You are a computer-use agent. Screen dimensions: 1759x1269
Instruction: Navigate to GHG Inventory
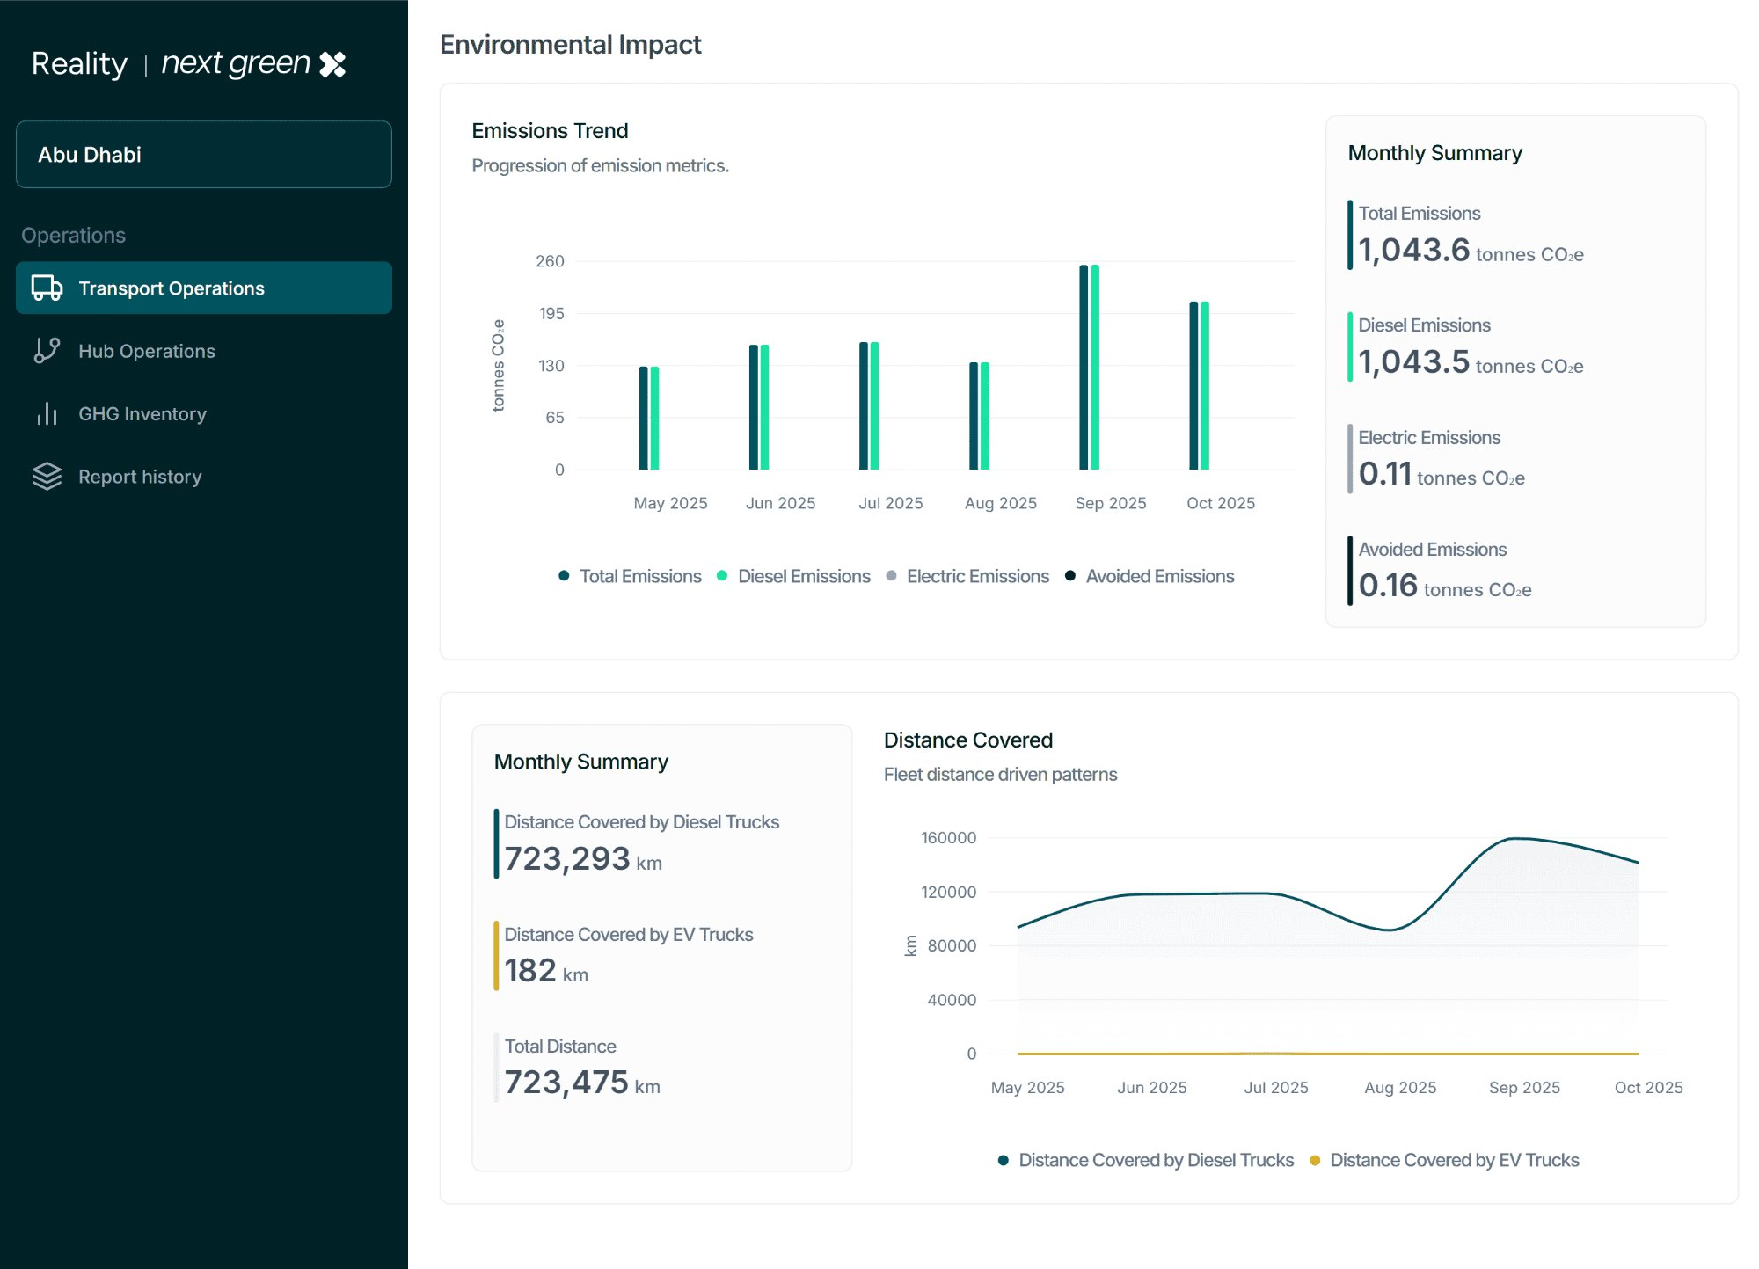[x=142, y=413]
